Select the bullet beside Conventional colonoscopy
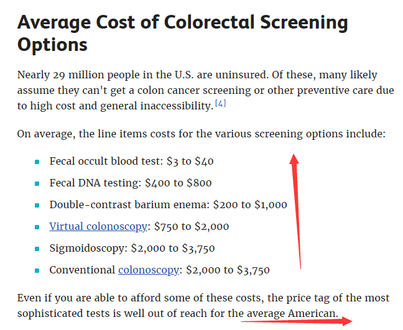403x330 pixels. tap(37, 270)
